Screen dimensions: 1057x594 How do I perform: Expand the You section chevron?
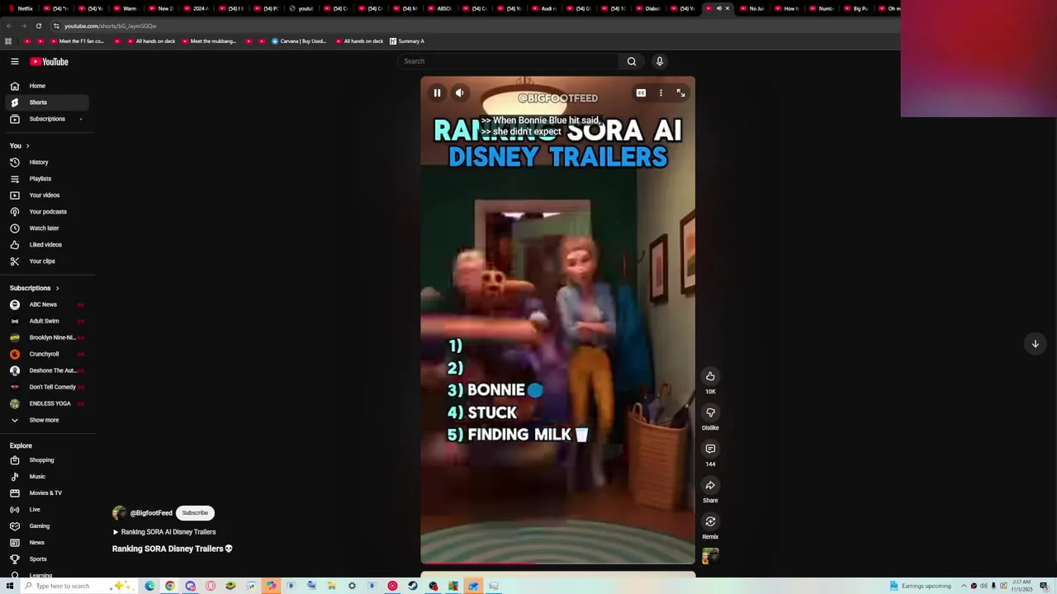27,146
